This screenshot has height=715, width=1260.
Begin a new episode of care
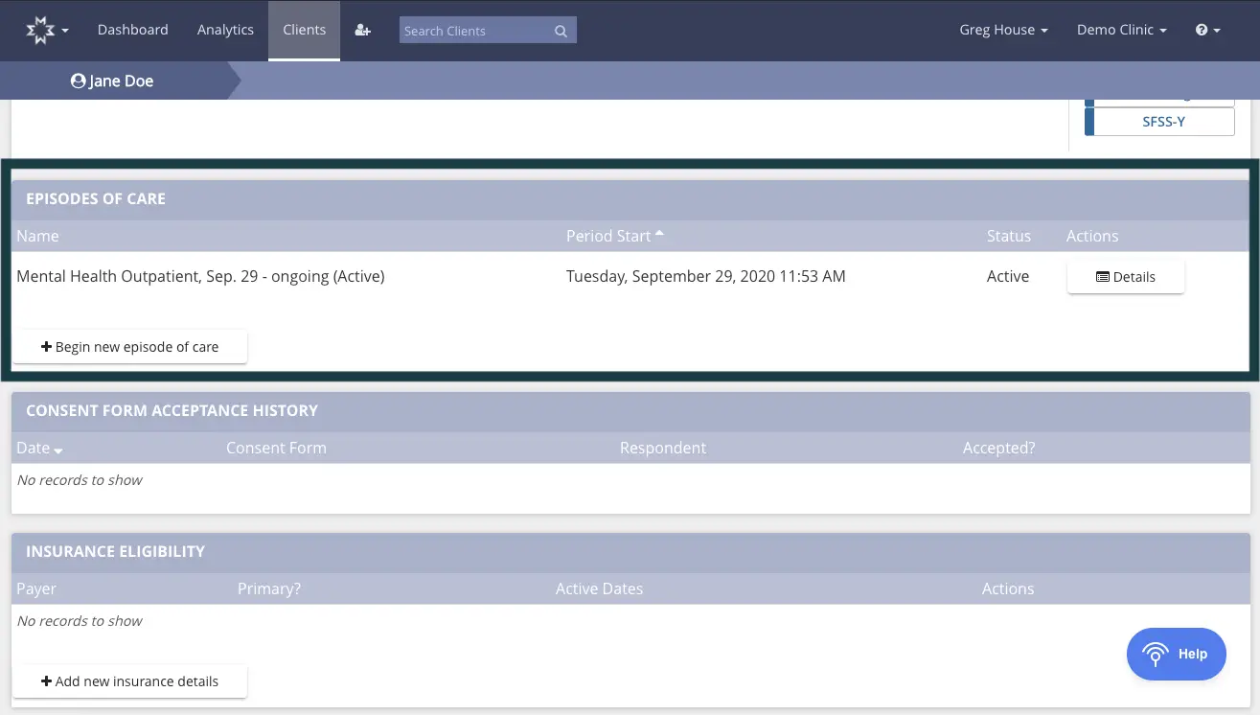pos(130,346)
